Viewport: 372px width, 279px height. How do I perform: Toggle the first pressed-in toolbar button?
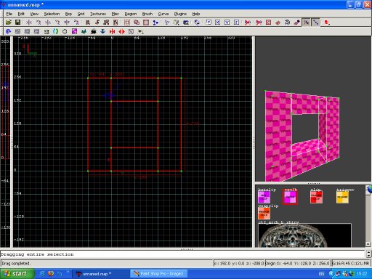click(x=307, y=23)
